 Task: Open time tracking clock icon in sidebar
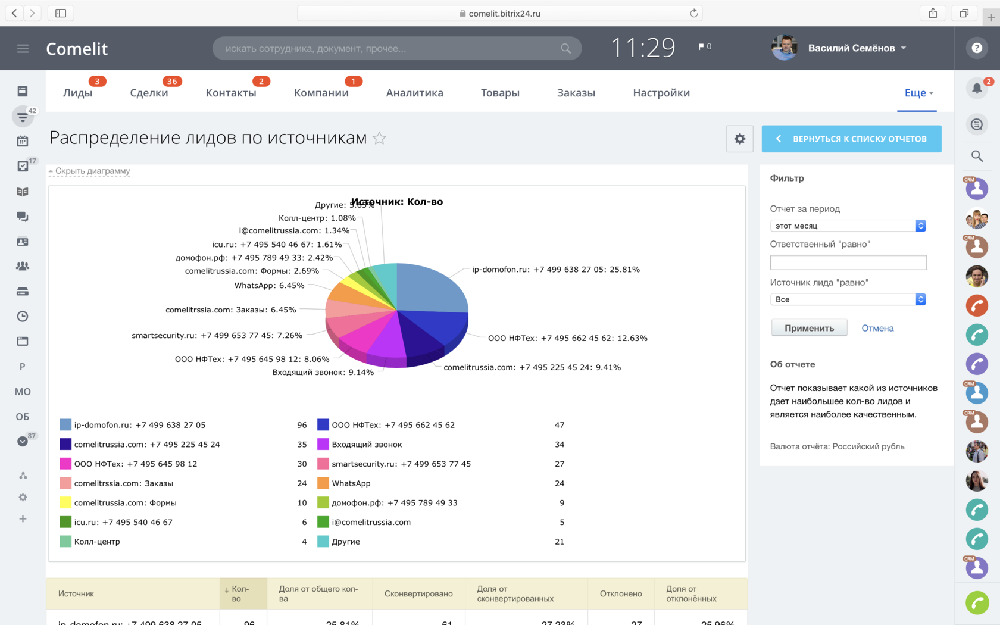pos(23,316)
